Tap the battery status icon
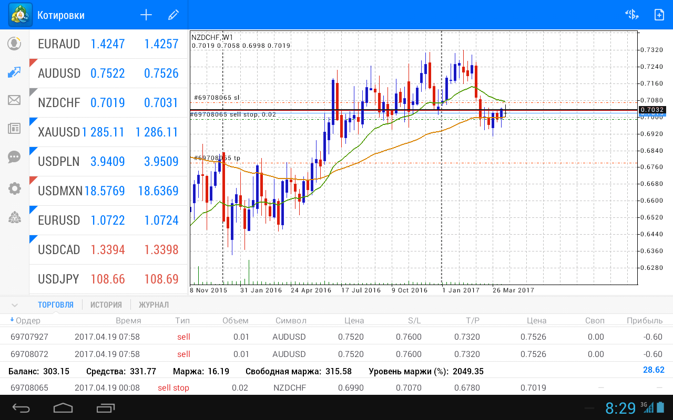673x420 pixels. [x=661, y=407]
